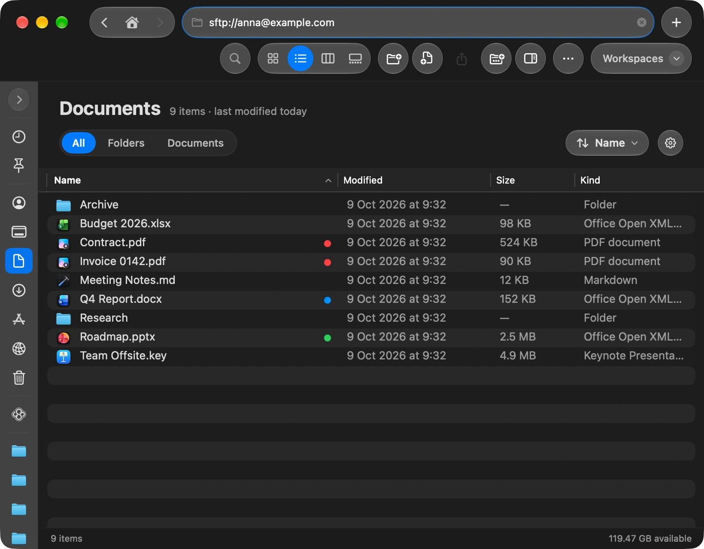Add a new tab with plus button
The height and width of the screenshot is (549, 704).
click(676, 22)
